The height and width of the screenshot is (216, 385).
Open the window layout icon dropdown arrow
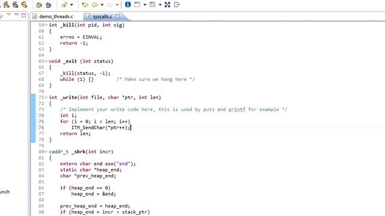145,5
